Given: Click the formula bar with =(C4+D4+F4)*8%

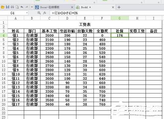Looking at the screenshot, I should pyautogui.click(x=107, y=13).
